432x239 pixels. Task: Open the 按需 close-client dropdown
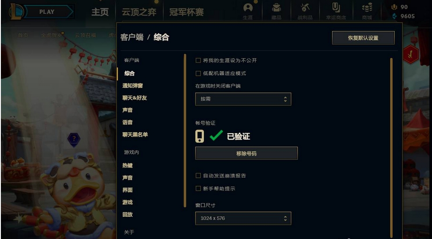pyautogui.click(x=243, y=99)
